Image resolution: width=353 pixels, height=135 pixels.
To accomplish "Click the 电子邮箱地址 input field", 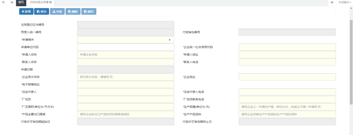I will tap(126, 85).
